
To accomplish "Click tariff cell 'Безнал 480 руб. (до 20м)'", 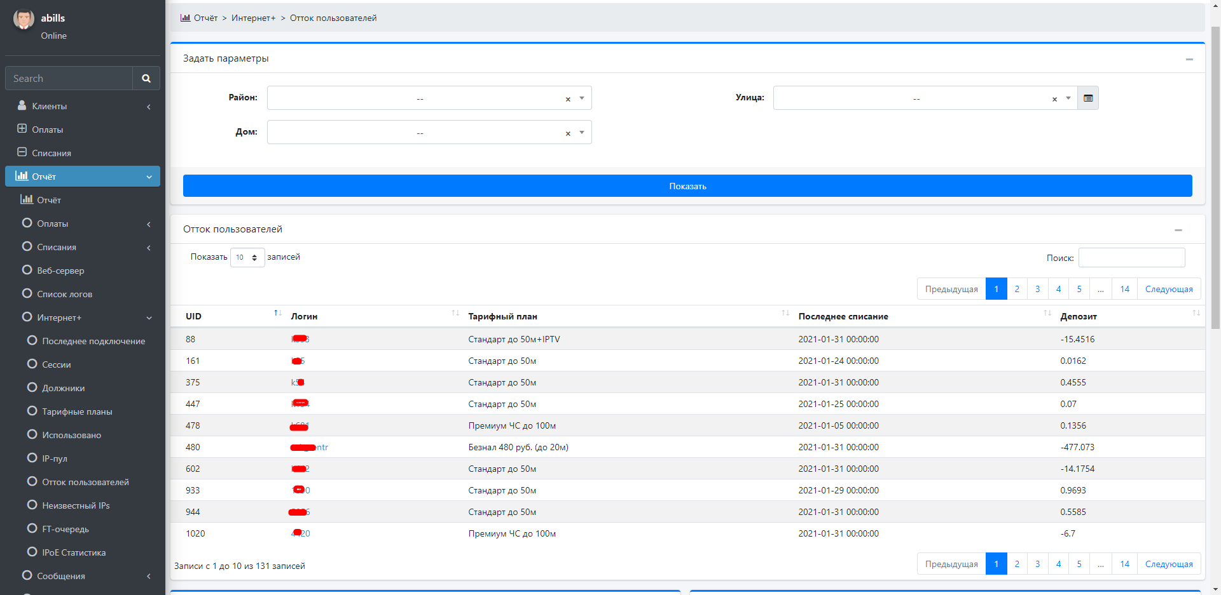I will coord(518,447).
